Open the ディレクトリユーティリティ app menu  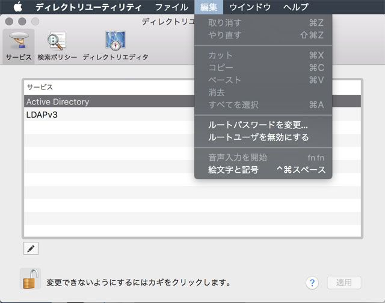pyautogui.click(x=88, y=7)
